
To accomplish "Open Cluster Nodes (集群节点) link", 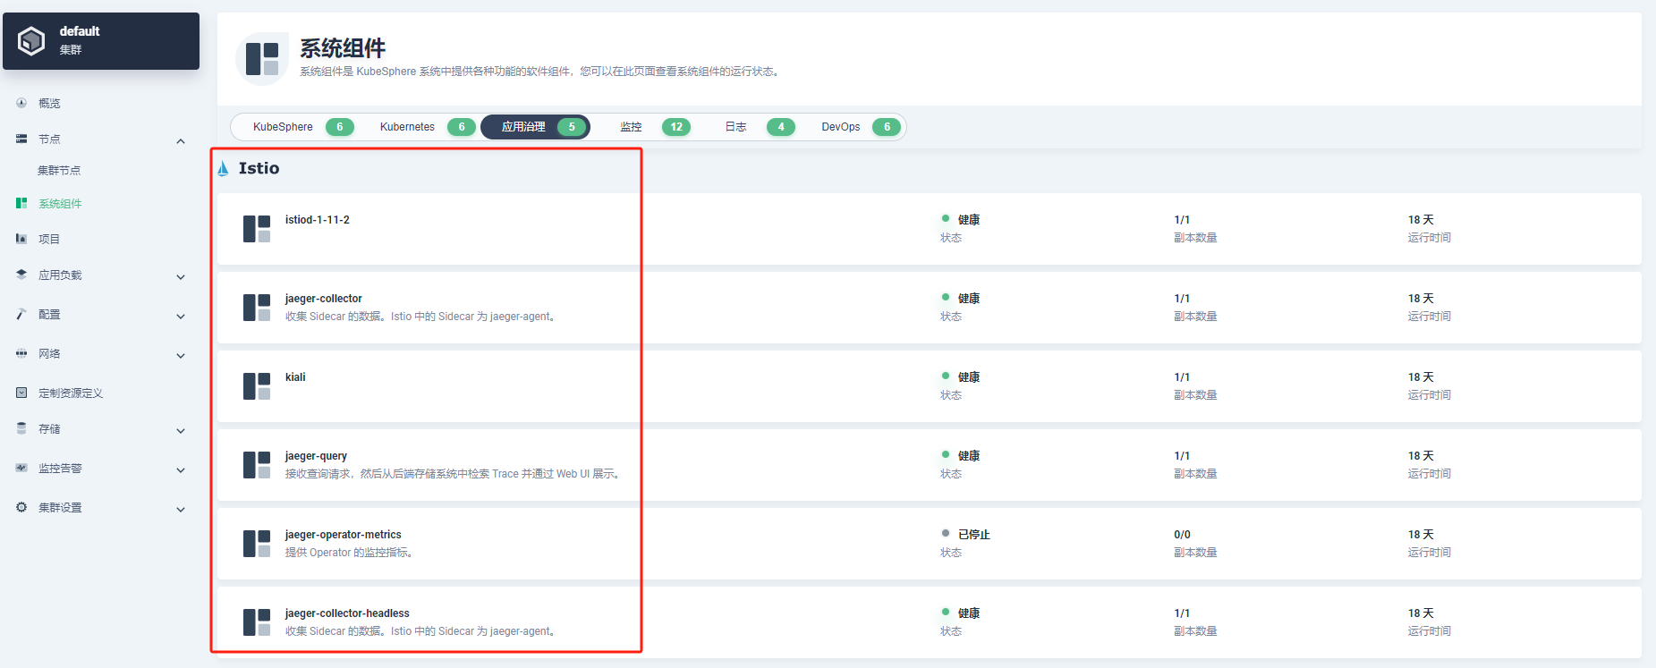I will [59, 170].
